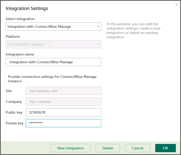Viewport: 181px width, 155px height.
Task: Click the "Integration name" label text
Action: tap(20, 54)
